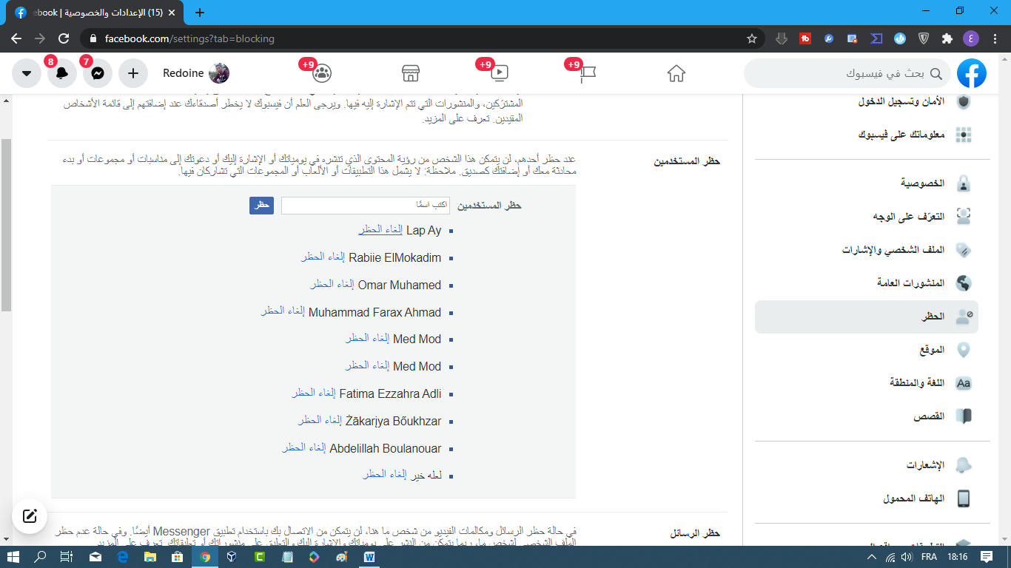Open the notifications bell icon
This screenshot has height=568, width=1011.
point(62,73)
